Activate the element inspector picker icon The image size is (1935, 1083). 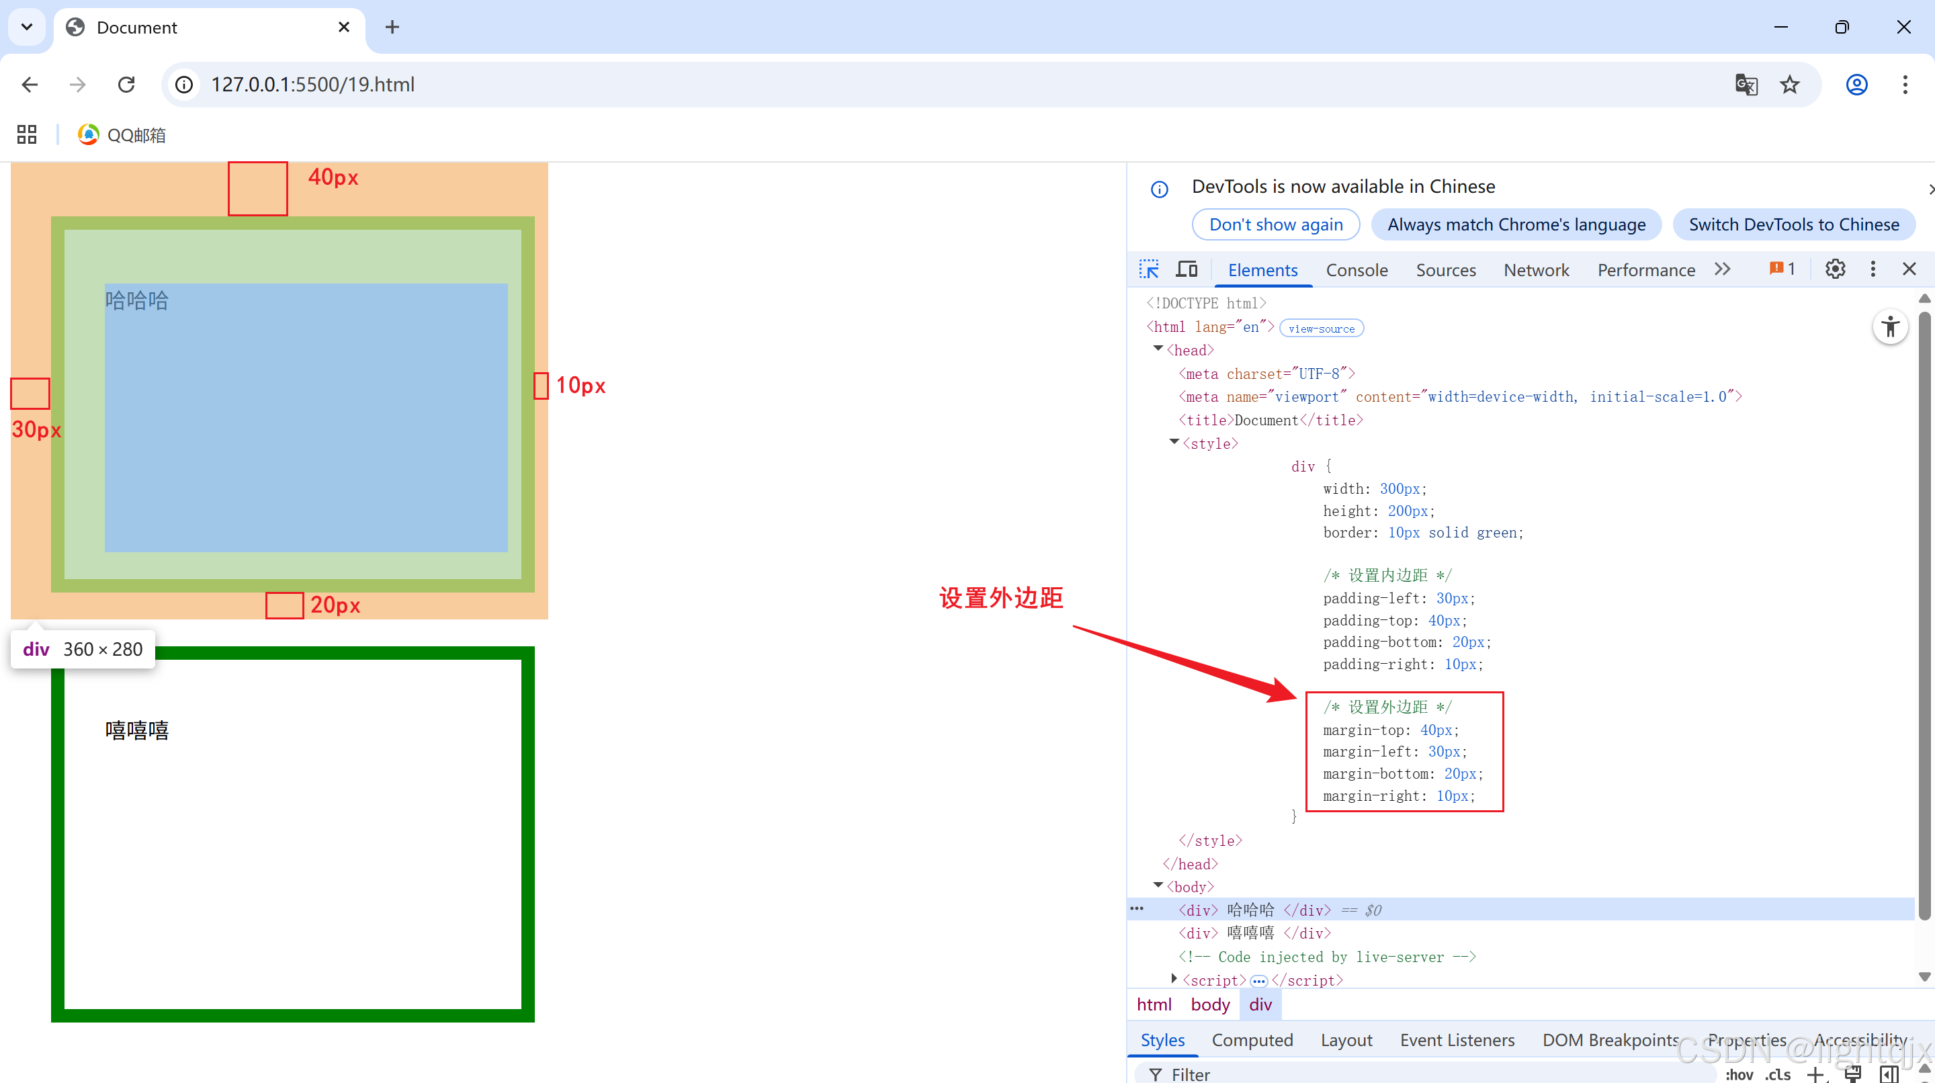[1150, 269]
